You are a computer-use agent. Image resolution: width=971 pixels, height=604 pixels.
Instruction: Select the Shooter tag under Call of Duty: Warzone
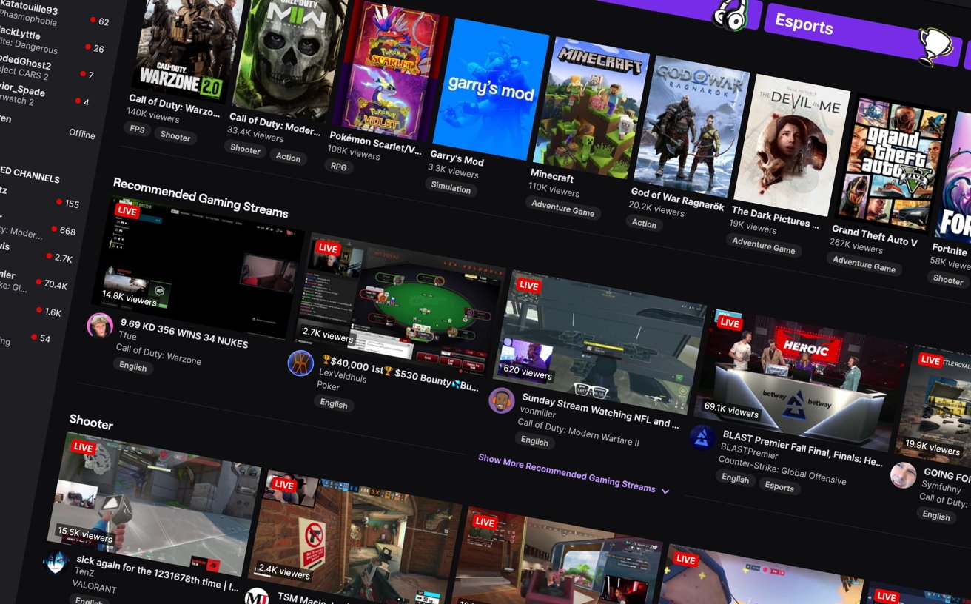click(175, 136)
